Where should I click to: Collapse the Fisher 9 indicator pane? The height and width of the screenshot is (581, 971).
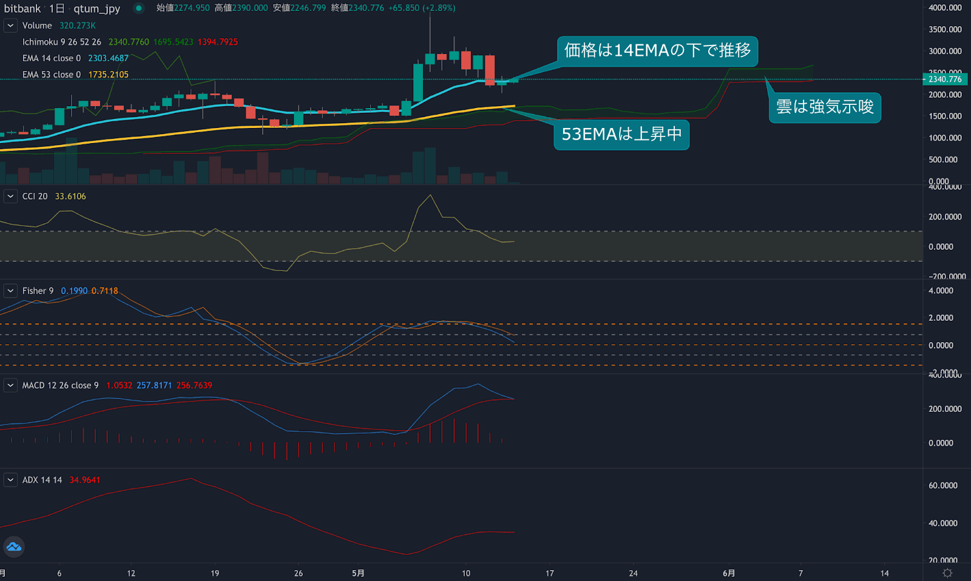click(x=10, y=291)
